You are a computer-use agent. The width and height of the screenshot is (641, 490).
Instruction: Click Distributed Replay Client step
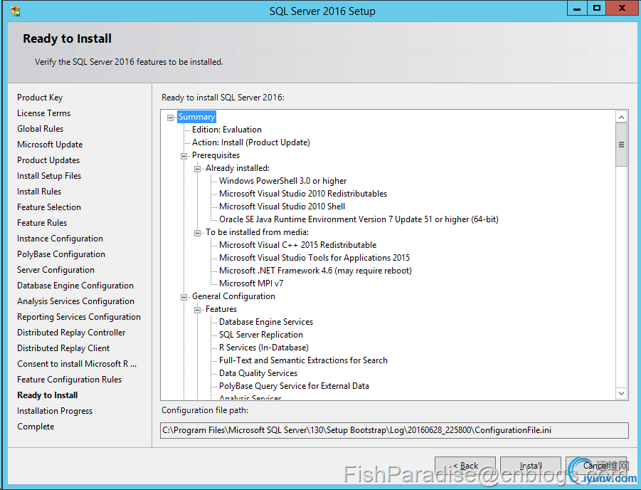pos(63,348)
